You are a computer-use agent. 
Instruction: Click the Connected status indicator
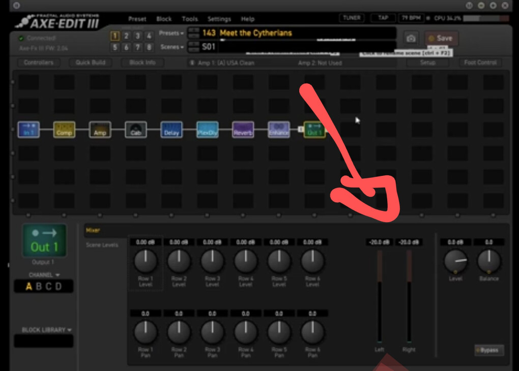[x=37, y=38]
